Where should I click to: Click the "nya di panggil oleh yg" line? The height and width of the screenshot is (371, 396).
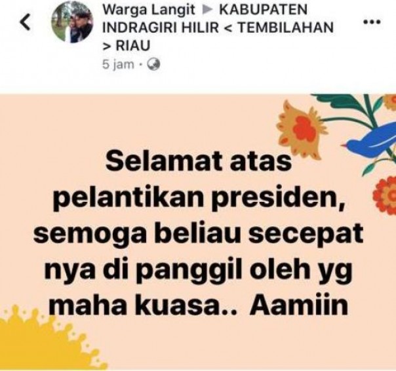(199, 271)
